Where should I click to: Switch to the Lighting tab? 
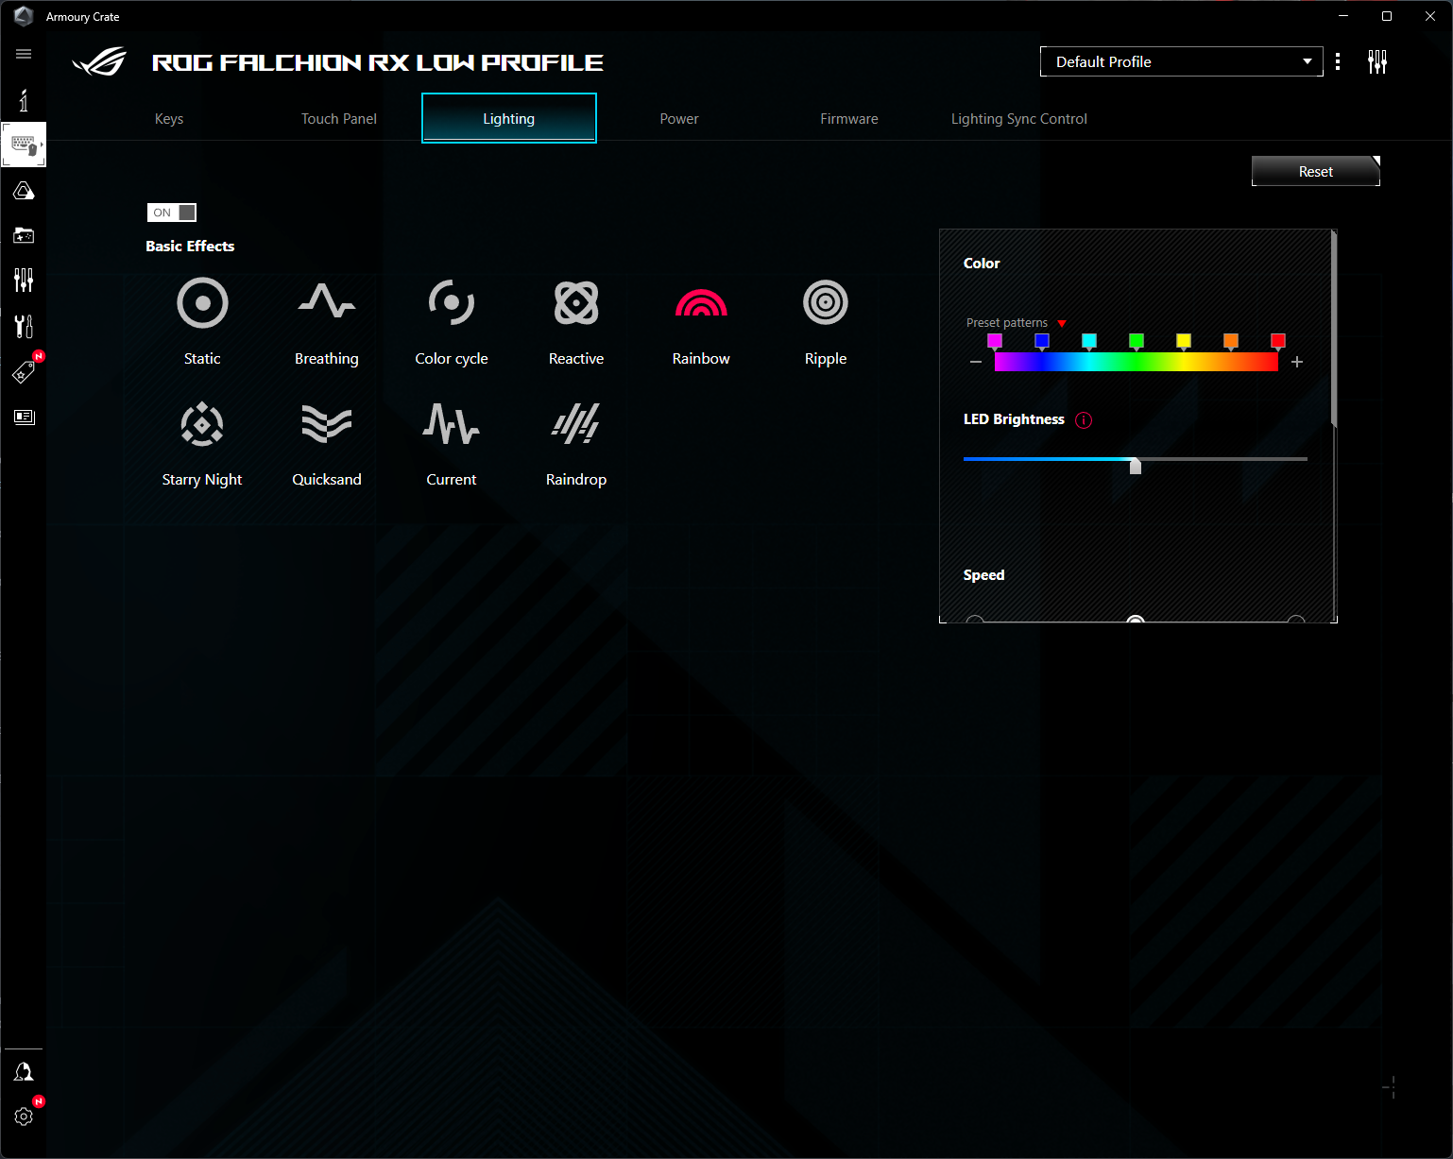[x=509, y=119]
